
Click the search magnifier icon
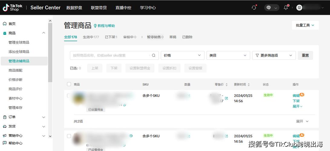click(154, 55)
